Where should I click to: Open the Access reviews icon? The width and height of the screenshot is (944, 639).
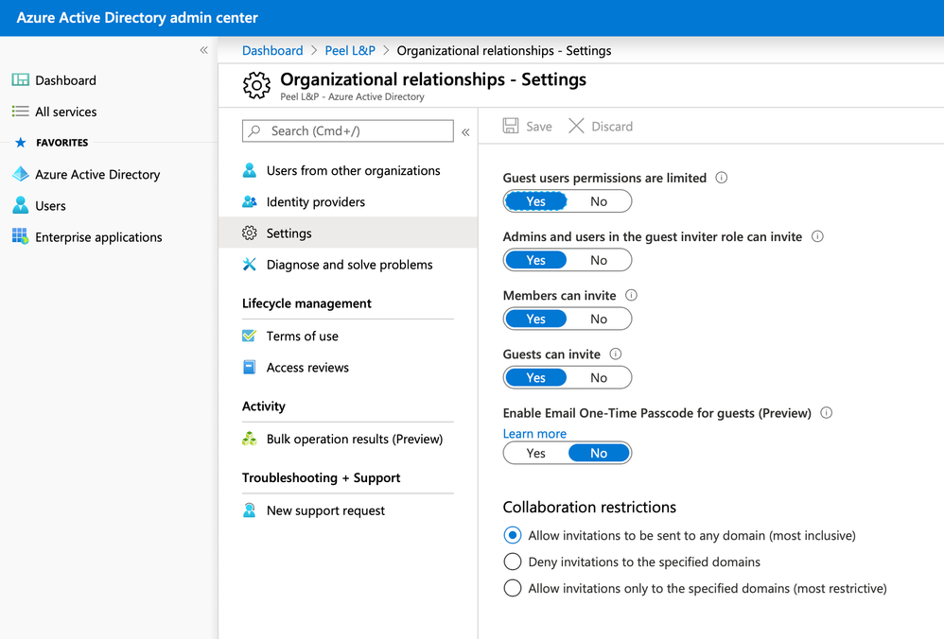pos(250,368)
